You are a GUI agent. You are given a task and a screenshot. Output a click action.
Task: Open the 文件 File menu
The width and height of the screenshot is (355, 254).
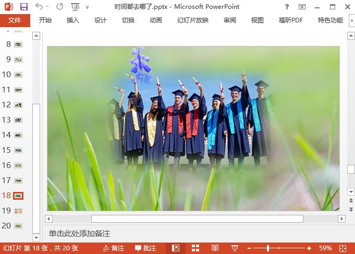pyautogui.click(x=15, y=20)
